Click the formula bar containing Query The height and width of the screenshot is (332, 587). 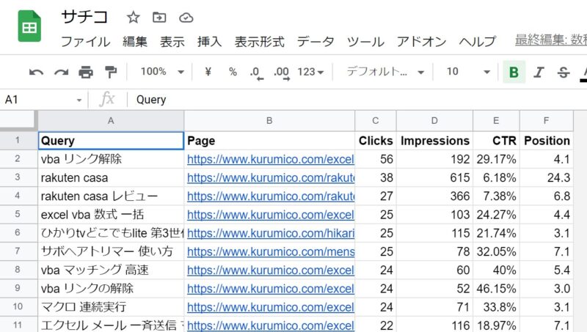(x=352, y=100)
